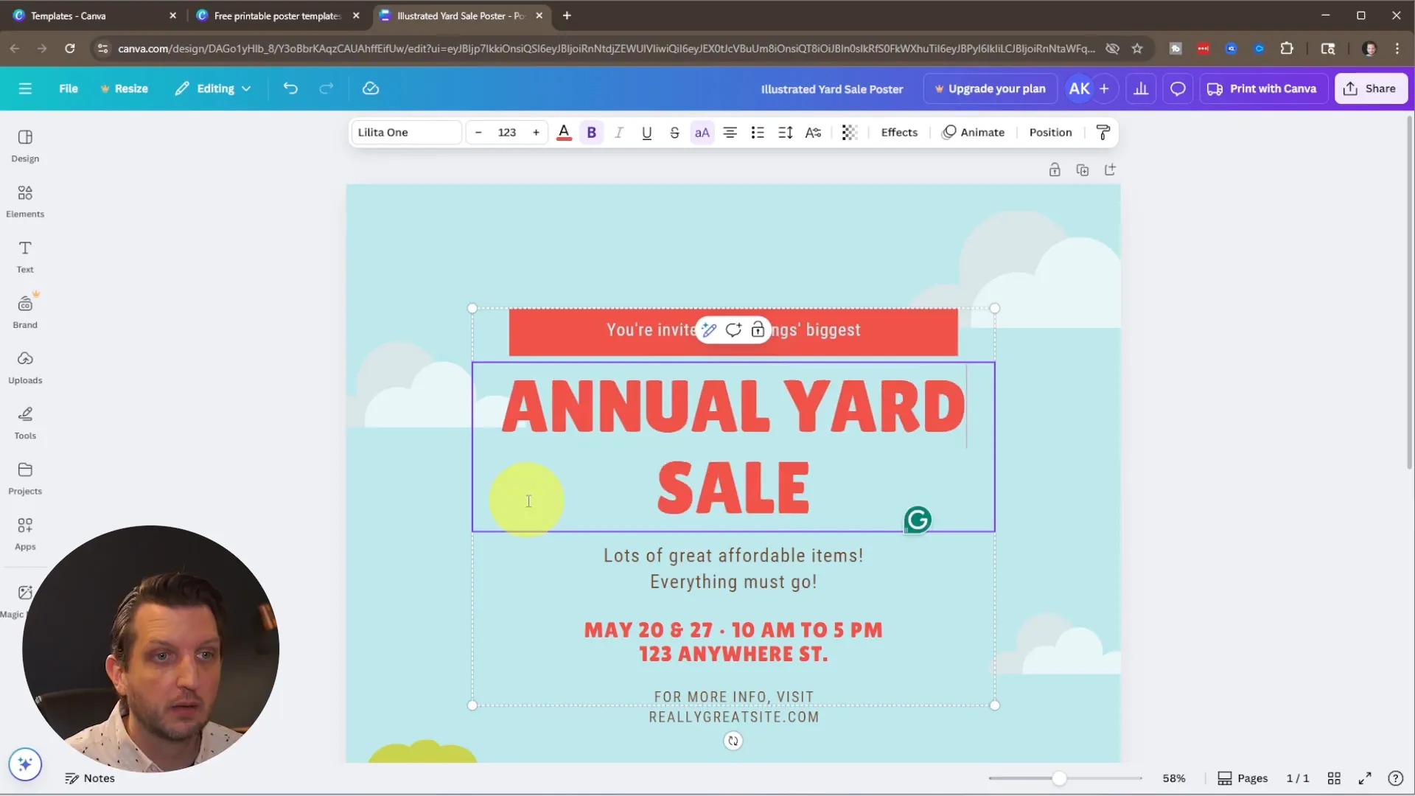Open the AK account avatar
This screenshot has width=1415, height=796.
pyautogui.click(x=1079, y=88)
